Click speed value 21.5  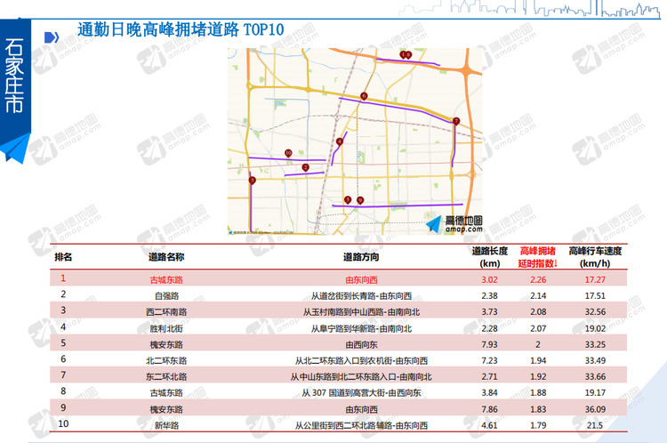click(595, 425)
